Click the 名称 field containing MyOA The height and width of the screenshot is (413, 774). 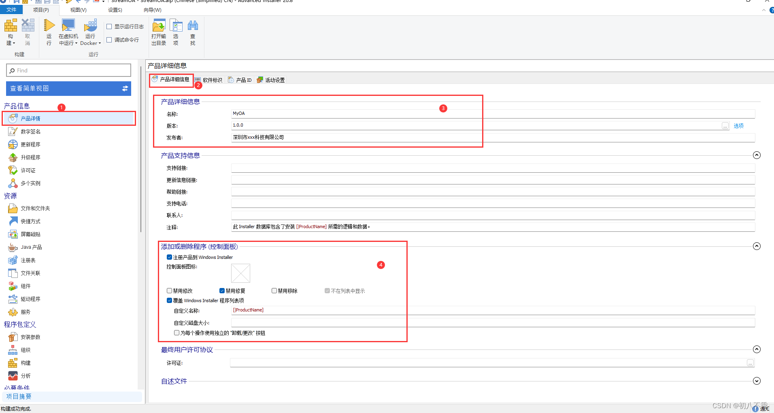493,114
